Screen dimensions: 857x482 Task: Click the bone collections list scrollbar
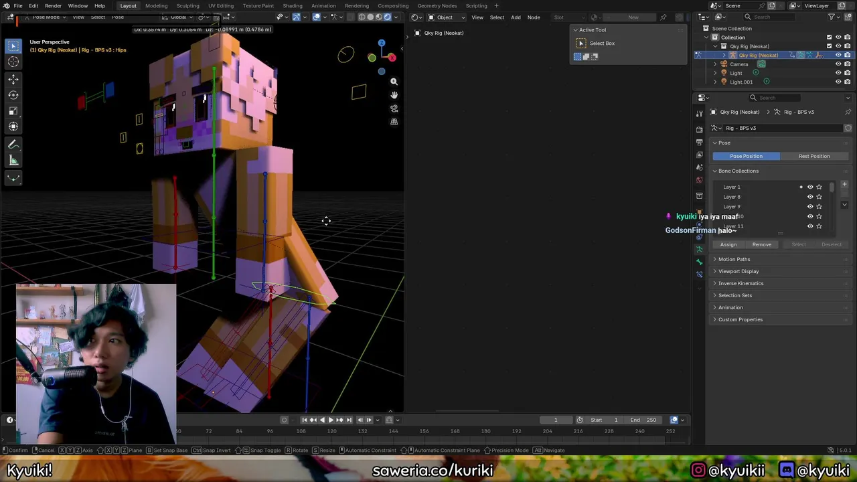pyautogui.click(x=832, y=189)
